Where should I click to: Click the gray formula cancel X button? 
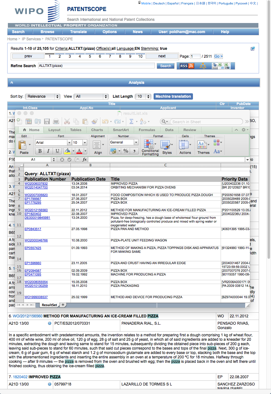tap(62, 160)
